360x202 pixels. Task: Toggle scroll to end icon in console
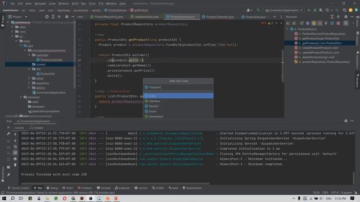click(15, 153)
